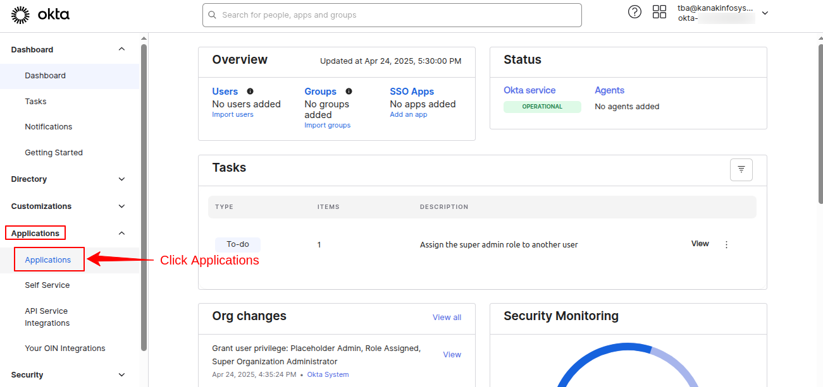Expand the Customizations section

pos(122,206)
